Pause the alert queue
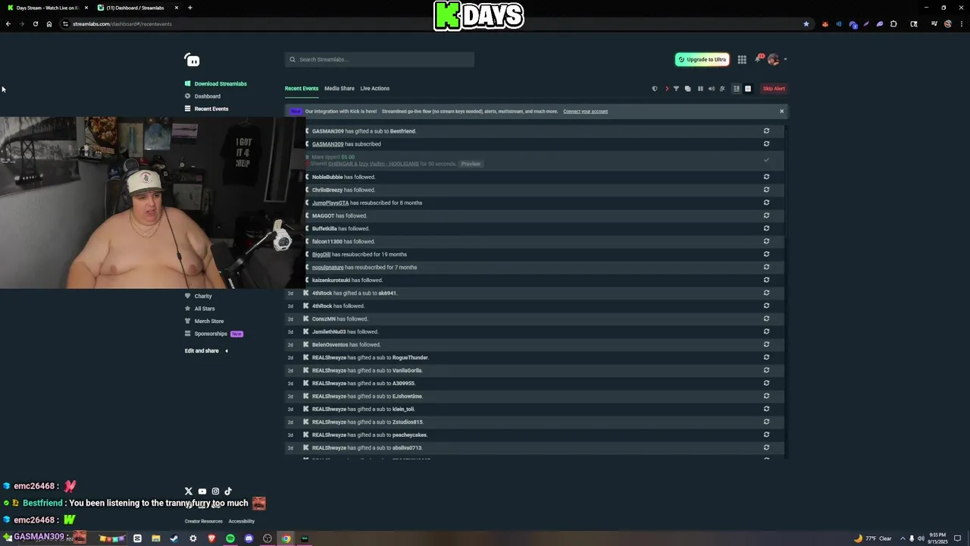 coord(700,89)
